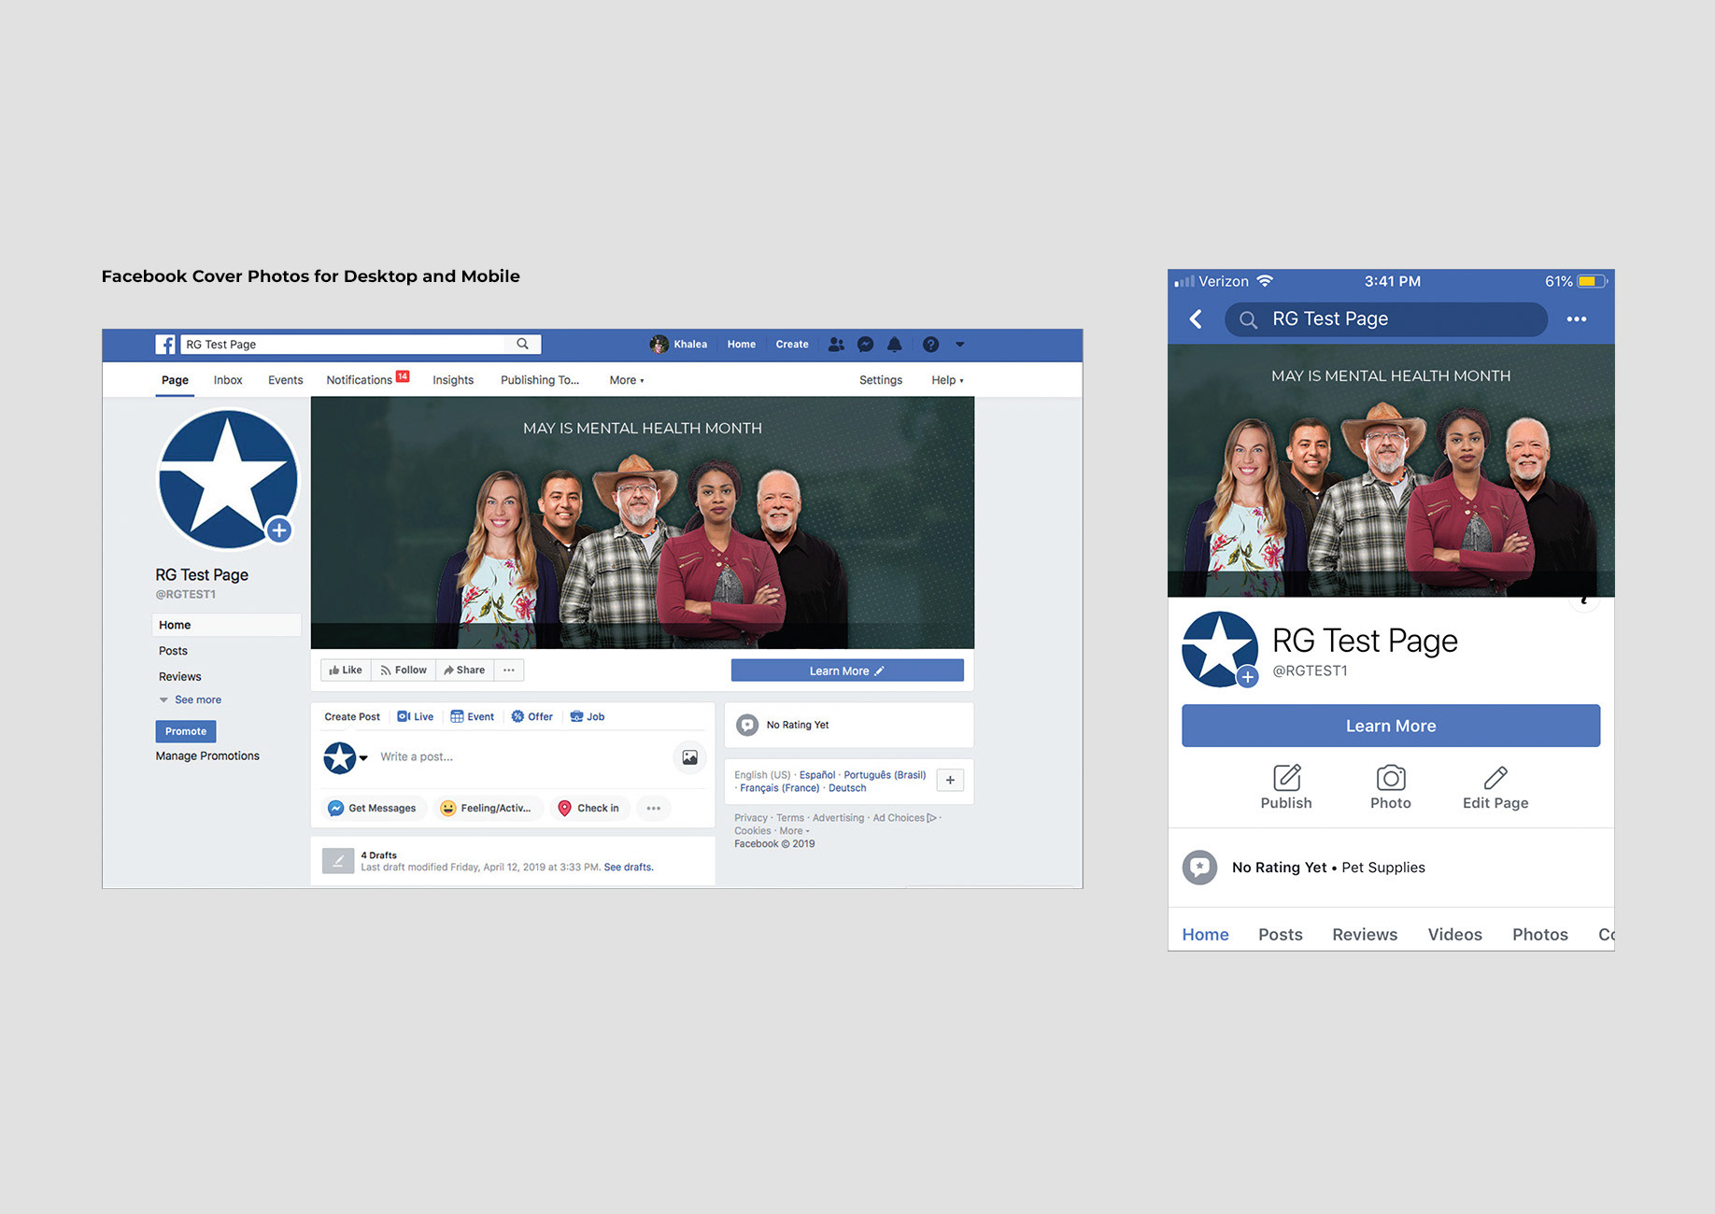Click the No Rating Yet icon on desktop
The width and height of the screenshot is (1715, 1214).
pos(747,725)
